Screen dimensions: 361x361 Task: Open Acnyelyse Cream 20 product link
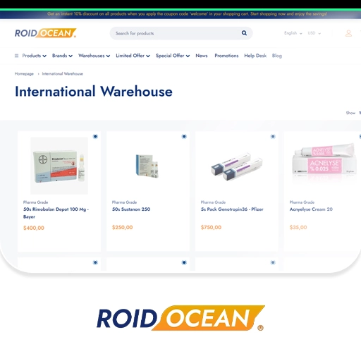tap(311, 209)
